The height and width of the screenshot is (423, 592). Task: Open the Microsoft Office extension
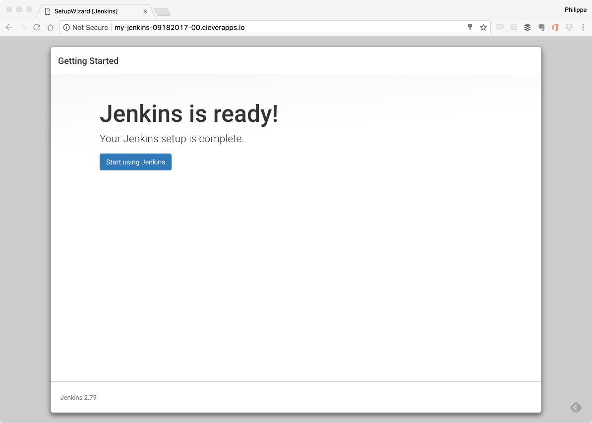pyautogui.click(x=555, y=27)
